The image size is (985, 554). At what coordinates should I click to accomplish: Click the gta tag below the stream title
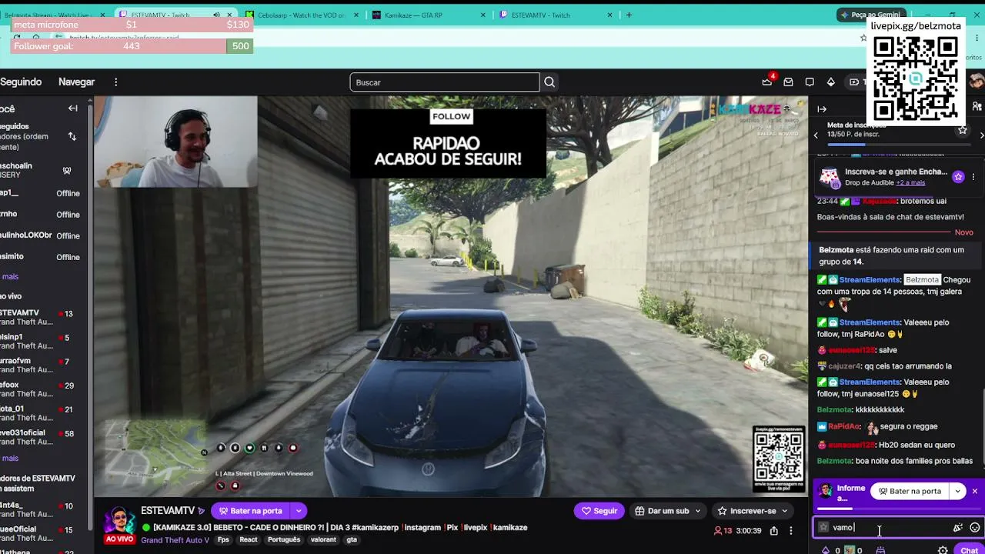click(x=352, y=540)
